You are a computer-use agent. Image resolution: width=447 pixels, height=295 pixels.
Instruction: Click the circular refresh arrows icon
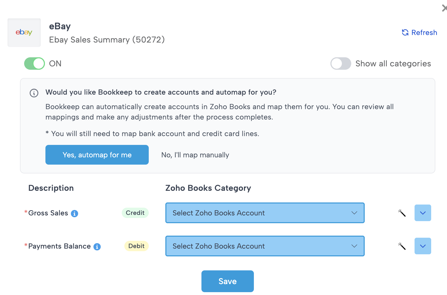tap(405, 32)
